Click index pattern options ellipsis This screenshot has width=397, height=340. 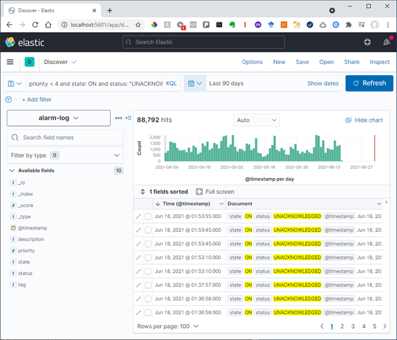[x=119, y=118]
